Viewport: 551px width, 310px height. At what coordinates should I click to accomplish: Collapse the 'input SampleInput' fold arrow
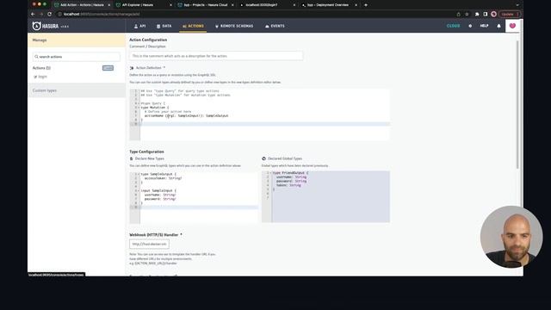139,191
